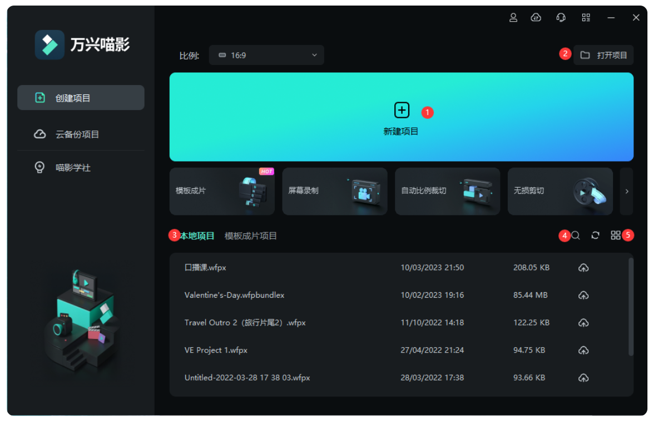Viewport: 658px width, 421px height.
Task: Switch project list view mode
Action: pyautogui.click(x=616, y=235)
